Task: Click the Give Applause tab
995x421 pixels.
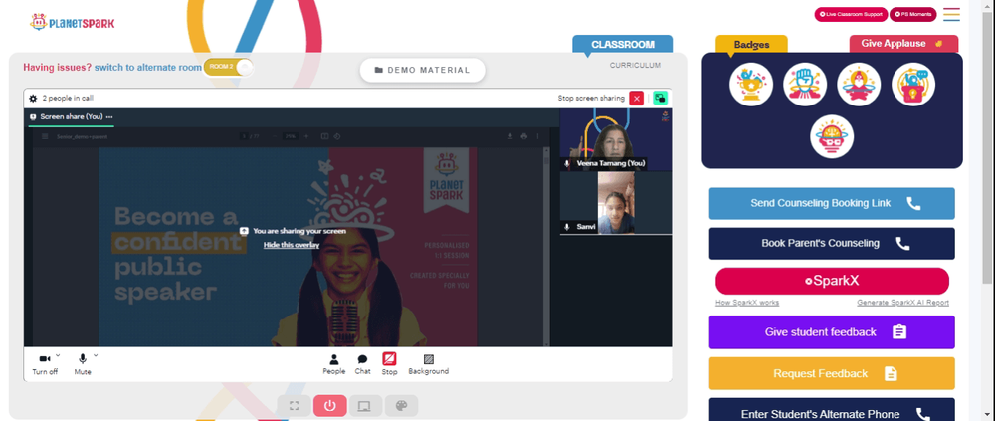Action: 903,44
